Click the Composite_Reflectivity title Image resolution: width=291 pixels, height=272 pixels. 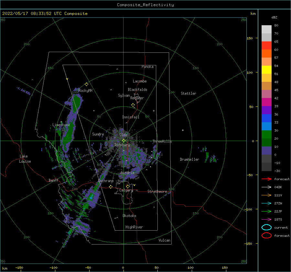point(145,5)
